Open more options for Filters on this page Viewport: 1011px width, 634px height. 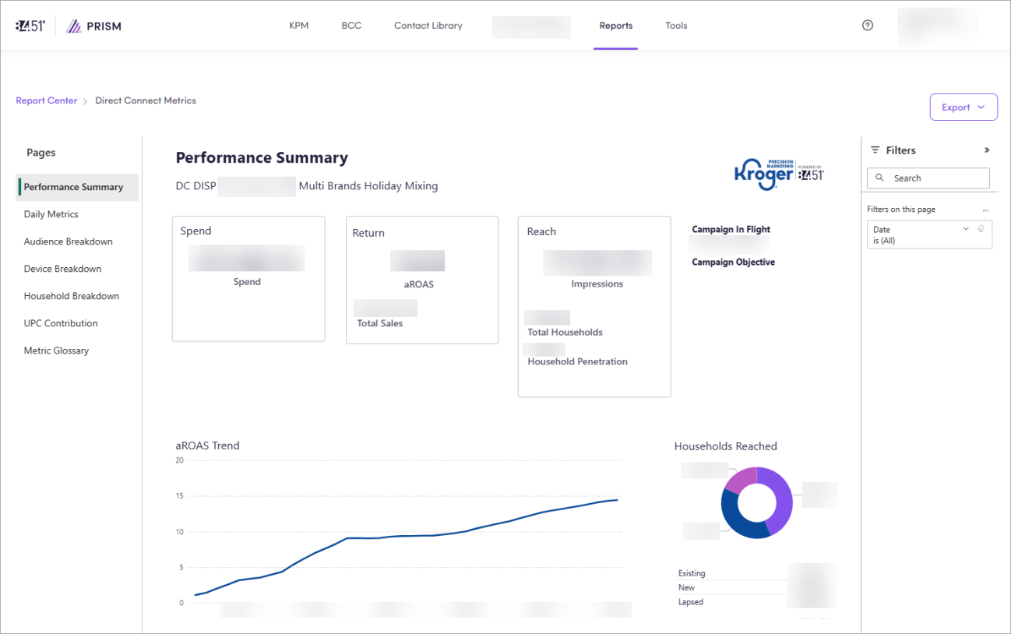pyautogui.click(x=985, y=210)
